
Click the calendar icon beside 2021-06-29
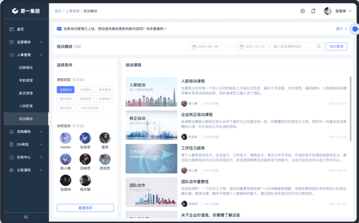tap(194, 47)
